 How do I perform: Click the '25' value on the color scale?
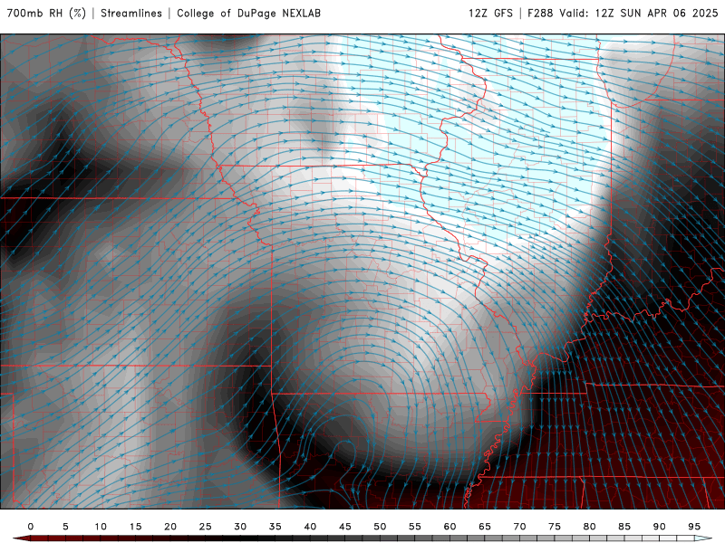pos(206,527)
